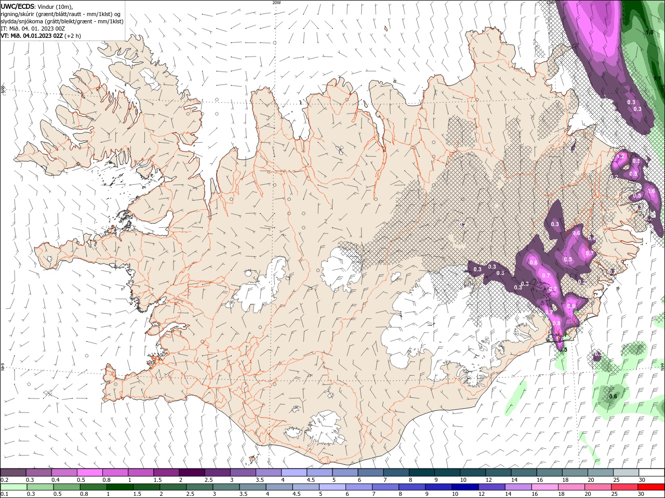This screenshot has width=665, height=498.
Task: Pick the bright red swatch at 30 in the lower legend row
Action: point(650,487)
